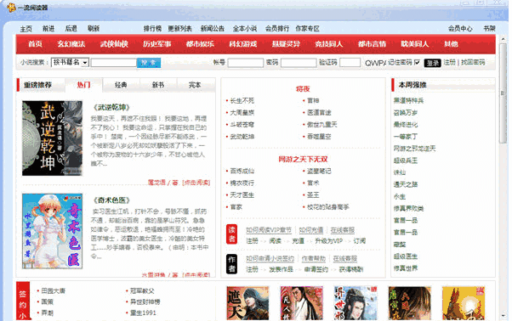512x321 pixels.
Task: Select the 悬疑灵异 category
Action: point(286,44)
